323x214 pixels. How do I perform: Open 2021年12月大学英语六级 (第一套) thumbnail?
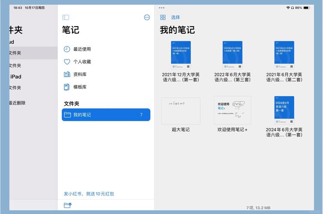[181, 55]
